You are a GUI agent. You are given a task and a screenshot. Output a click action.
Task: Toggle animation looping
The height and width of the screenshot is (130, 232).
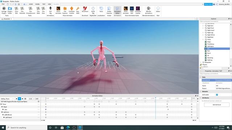(x=25, y=99)
